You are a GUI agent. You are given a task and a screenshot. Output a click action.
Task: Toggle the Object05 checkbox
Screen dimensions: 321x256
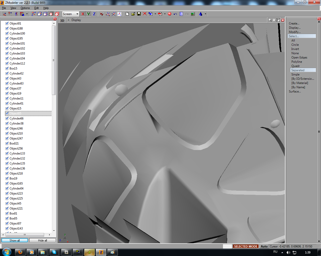pos(7,113)
